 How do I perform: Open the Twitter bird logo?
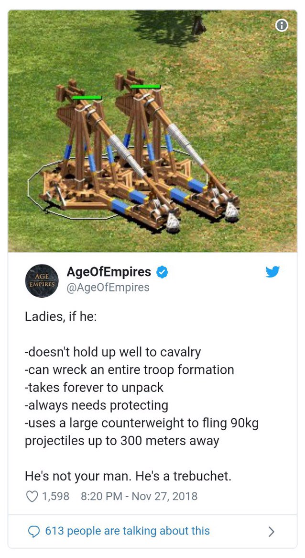pos(272,272)
